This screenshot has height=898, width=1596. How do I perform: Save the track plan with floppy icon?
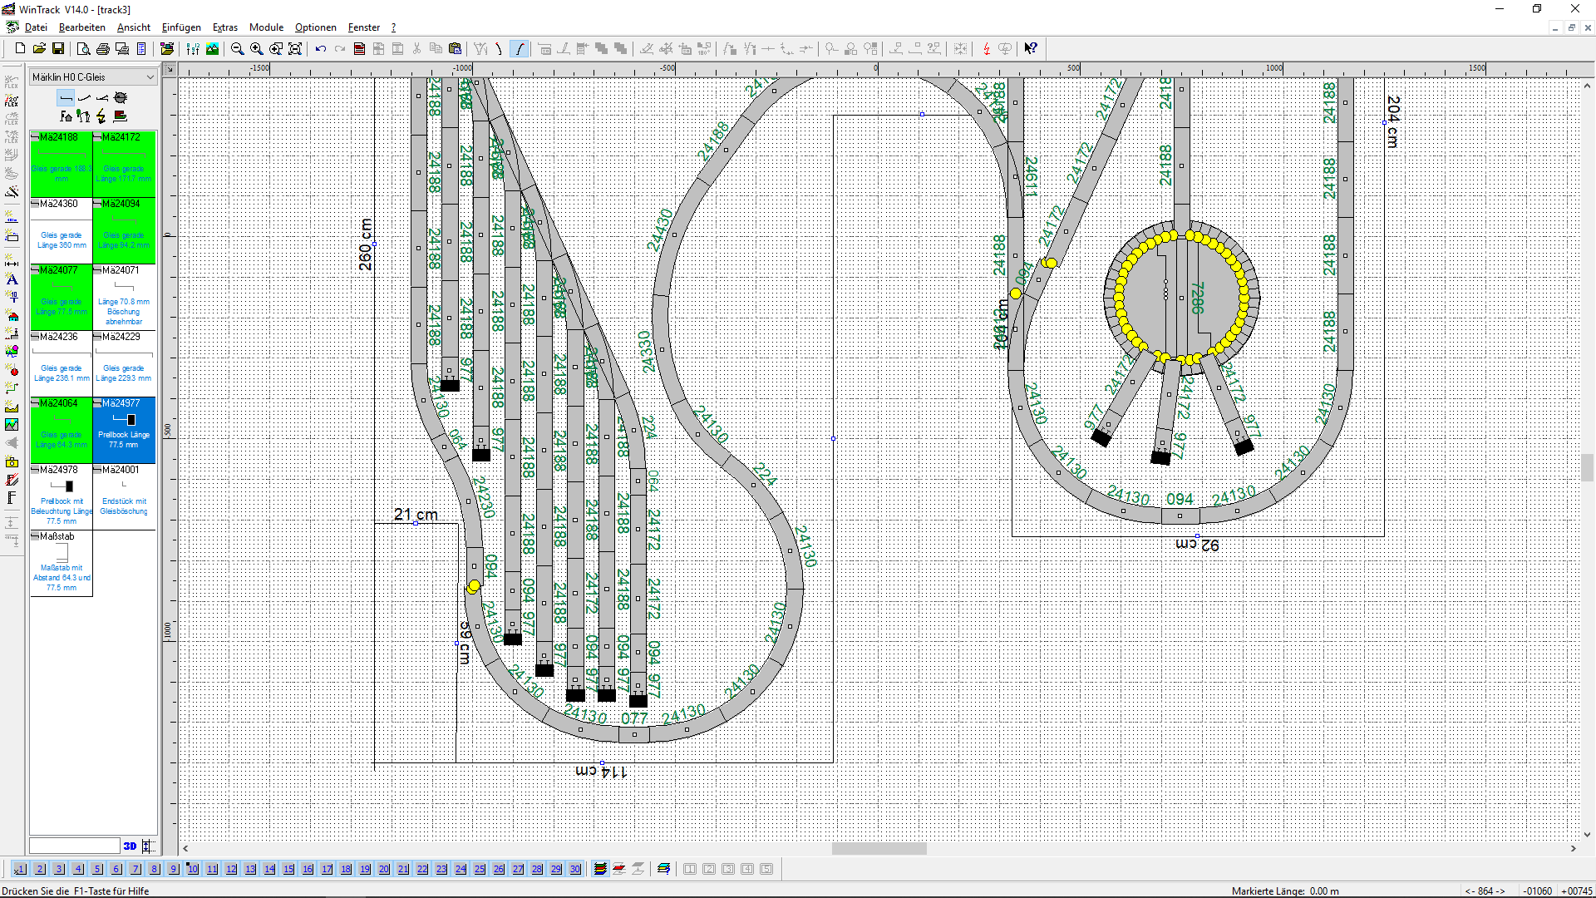pos(58,49)
